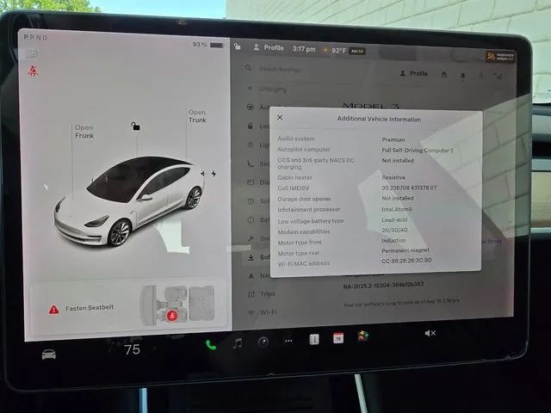Tap the 'Audio system' row label
The height and width of the screenshot is (413, 551).
[x=296, y=139]
